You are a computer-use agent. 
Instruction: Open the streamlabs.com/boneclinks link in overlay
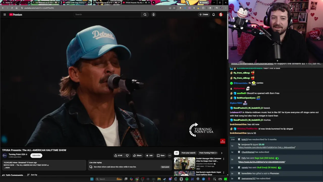[252, 63]
